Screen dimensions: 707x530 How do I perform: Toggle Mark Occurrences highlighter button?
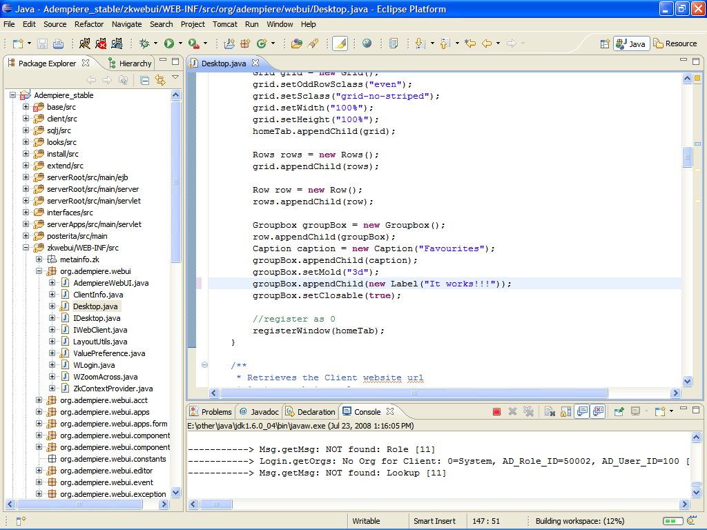tap(340, 43)
